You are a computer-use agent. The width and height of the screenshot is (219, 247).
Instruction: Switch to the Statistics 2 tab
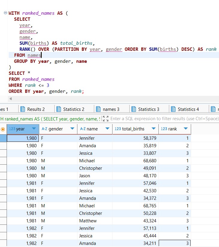pos(70,109)
